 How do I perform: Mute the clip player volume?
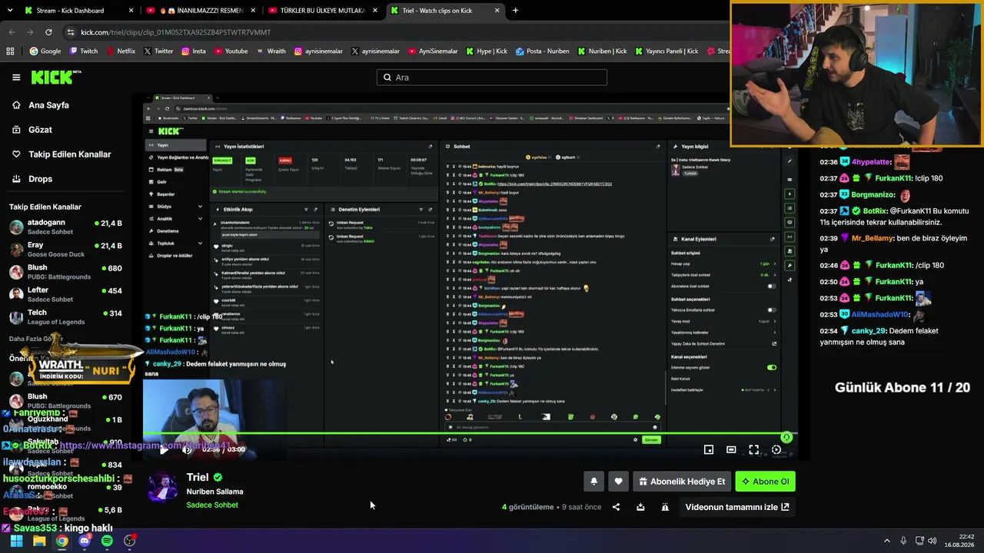(x=187, y=450)
